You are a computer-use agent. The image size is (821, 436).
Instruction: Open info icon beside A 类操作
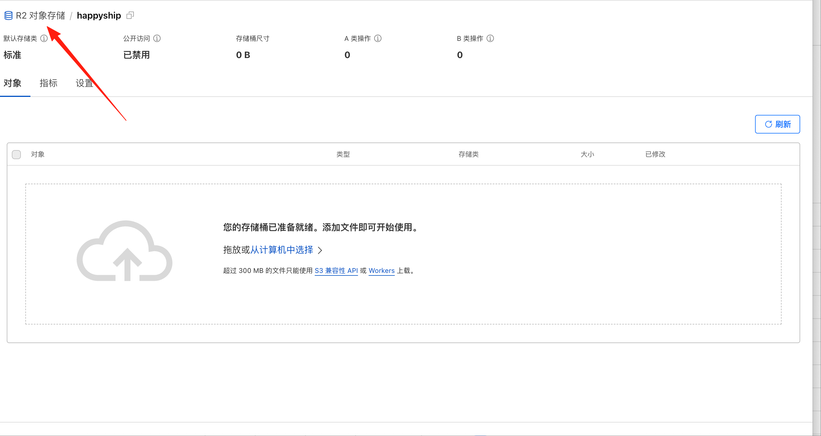click(x=378, y=39)
